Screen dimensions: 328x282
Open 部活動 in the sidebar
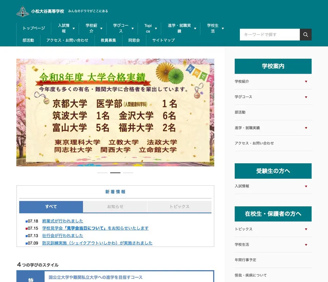click(x=240, y=112)
